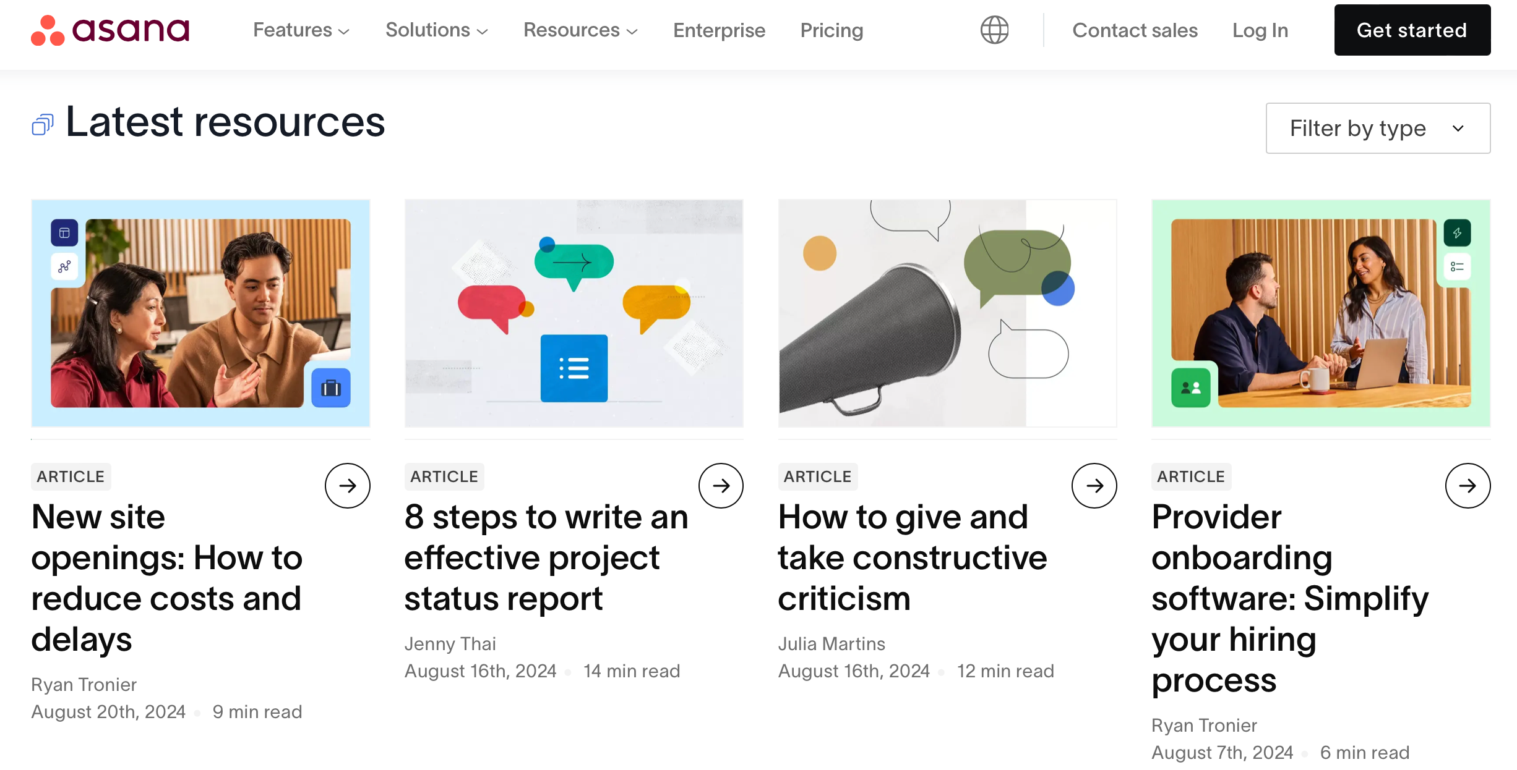Open the Filter by type dropdown
Image resolution: width=1517 pixels, height=770 pixels.
[x=1378, y=129]
